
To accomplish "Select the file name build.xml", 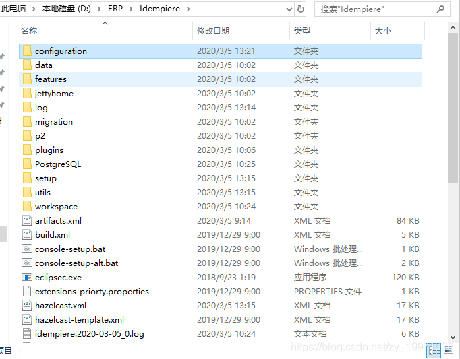I will point(53,235).
